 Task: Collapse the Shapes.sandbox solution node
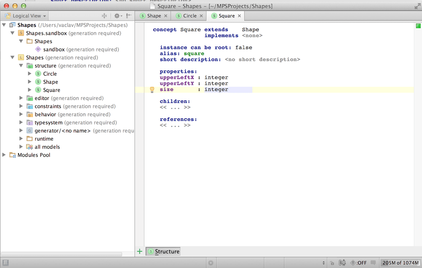tap(12, 33)
